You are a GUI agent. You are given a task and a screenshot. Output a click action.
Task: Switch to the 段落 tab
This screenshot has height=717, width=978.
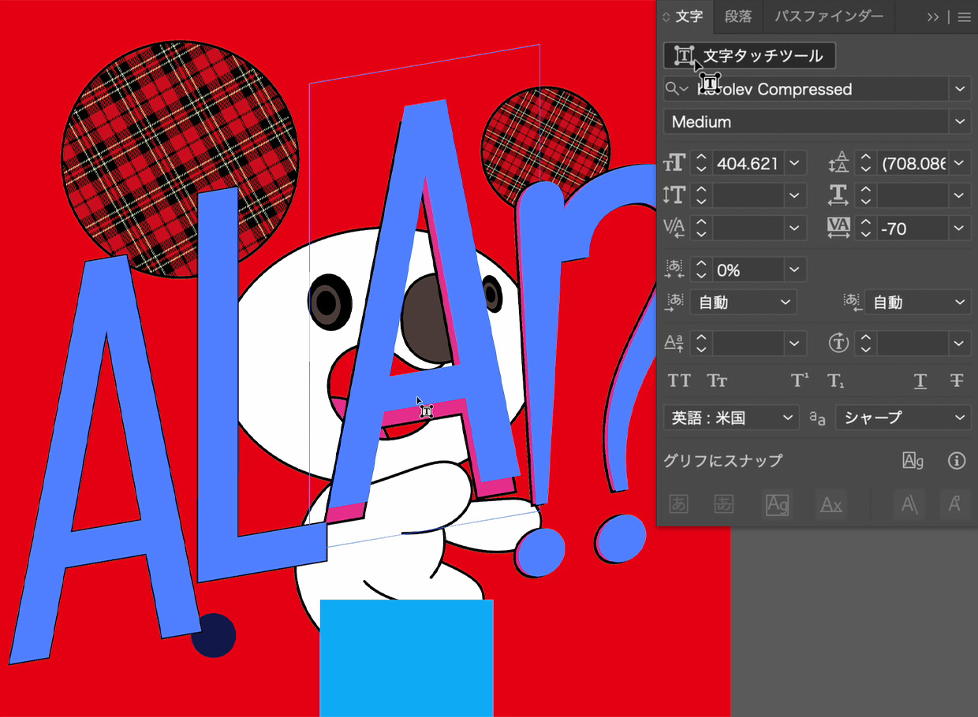[738, 17]
